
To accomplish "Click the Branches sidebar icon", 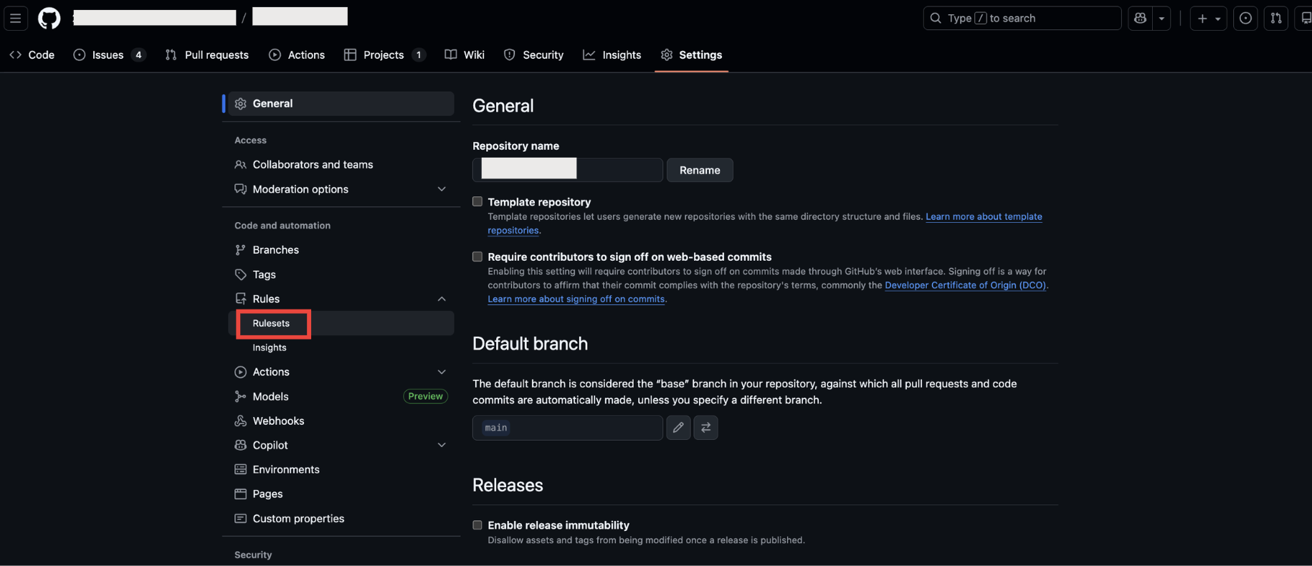I will coord(241,250).
